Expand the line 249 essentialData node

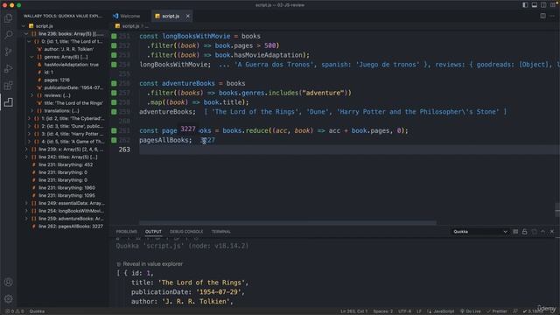click(x=26, y=203)
